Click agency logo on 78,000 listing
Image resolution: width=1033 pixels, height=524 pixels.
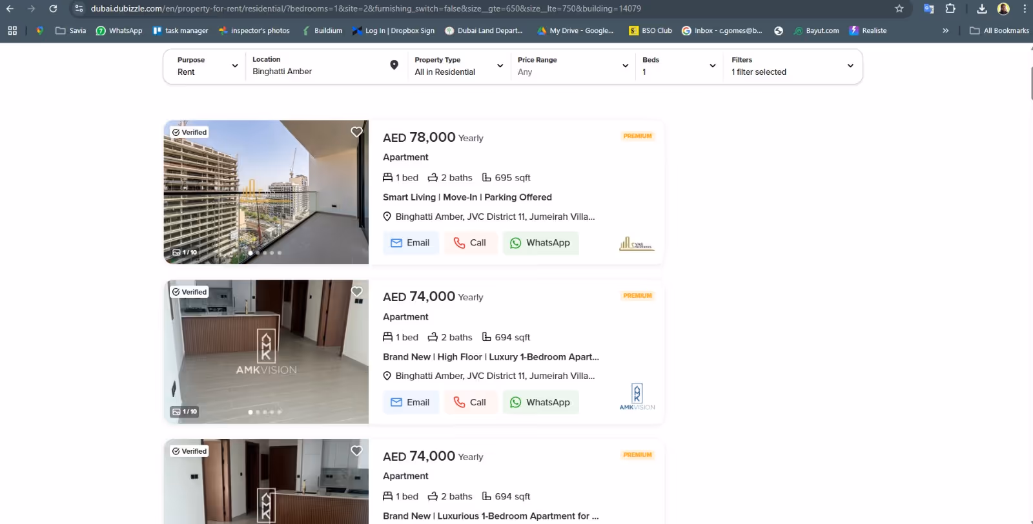637,244
